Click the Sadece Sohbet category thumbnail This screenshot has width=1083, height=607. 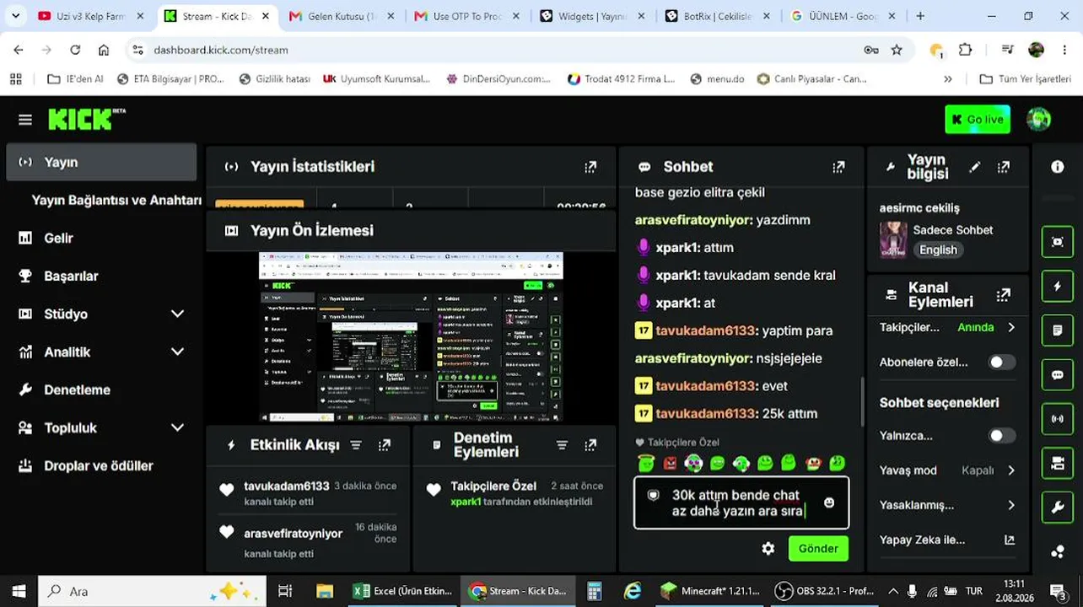point(893,239)
